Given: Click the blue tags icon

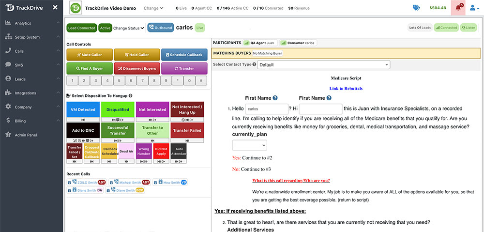Looking at the screenshot, I should (416, 8).
